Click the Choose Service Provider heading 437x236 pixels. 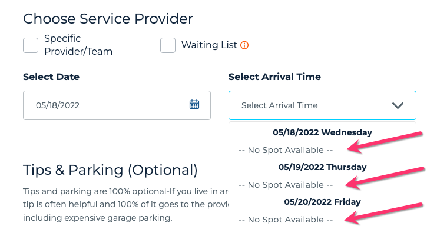click(108, 19)
